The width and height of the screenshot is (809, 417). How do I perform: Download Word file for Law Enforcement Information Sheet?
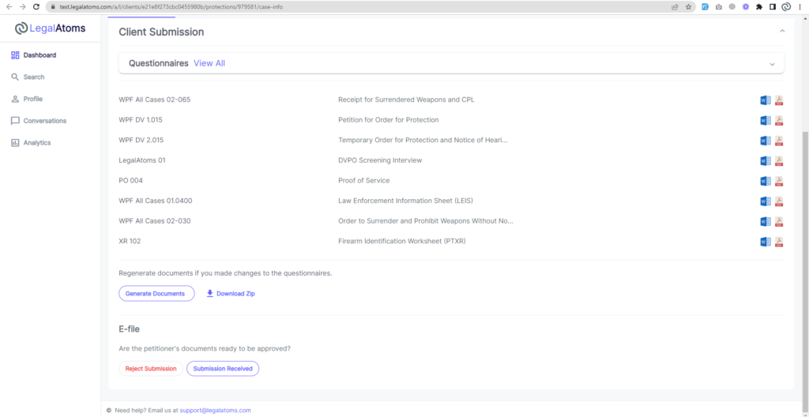click(765, 201)
